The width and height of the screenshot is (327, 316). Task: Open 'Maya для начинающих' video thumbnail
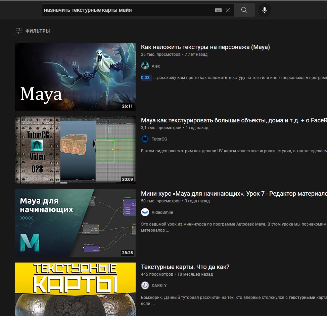[75, 223]
